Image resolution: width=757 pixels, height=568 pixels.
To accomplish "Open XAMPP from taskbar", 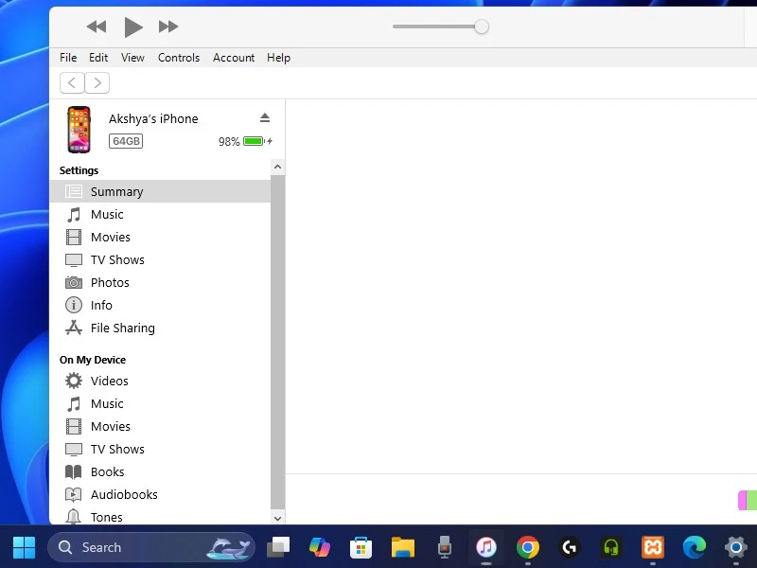I will click(653, 547).
